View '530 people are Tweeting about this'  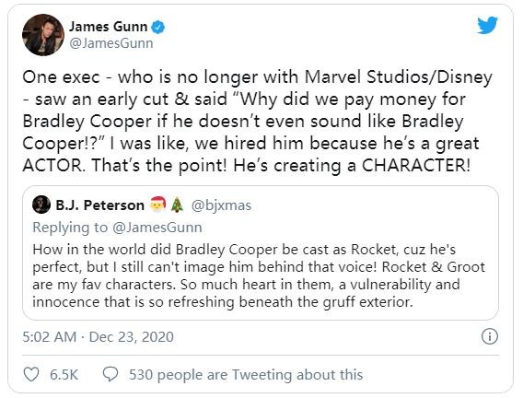[246, 375]
